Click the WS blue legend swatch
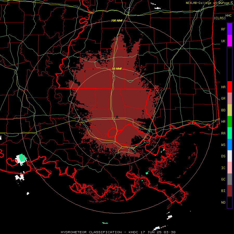This screenshot has width=234, height=234. pos(230,145)
